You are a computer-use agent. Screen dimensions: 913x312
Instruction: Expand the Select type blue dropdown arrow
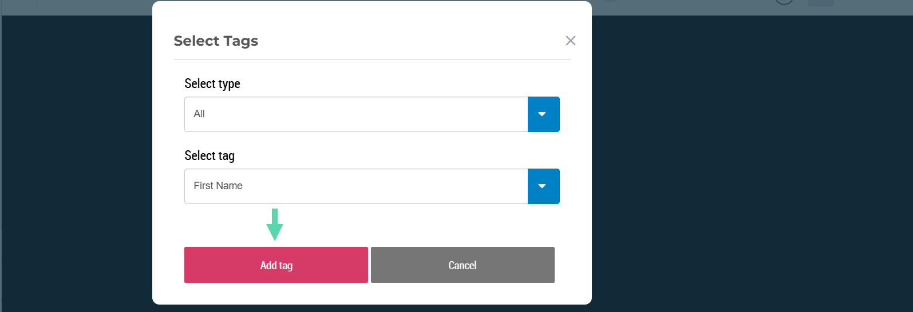click(x=543, y=114)
